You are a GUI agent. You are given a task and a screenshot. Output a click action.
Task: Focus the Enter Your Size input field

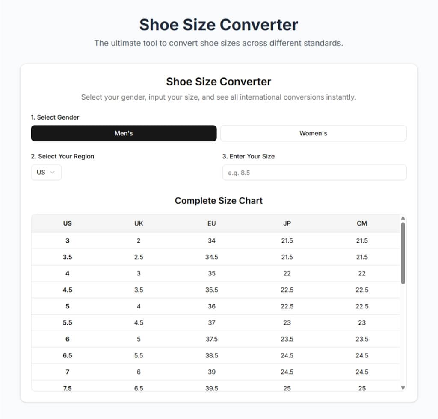[314, 173]
